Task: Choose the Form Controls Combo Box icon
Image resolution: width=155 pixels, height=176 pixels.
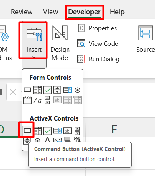Action: coord(37,90)
